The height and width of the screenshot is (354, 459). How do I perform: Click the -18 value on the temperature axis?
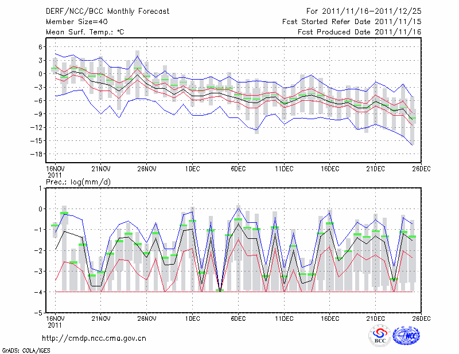pyautogui.click(x=39, y=154)
